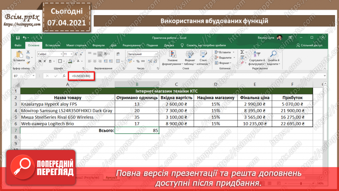Toggle middle vertical alignment
The height and width of the screenshot is (191, 339).
[95, 54]
